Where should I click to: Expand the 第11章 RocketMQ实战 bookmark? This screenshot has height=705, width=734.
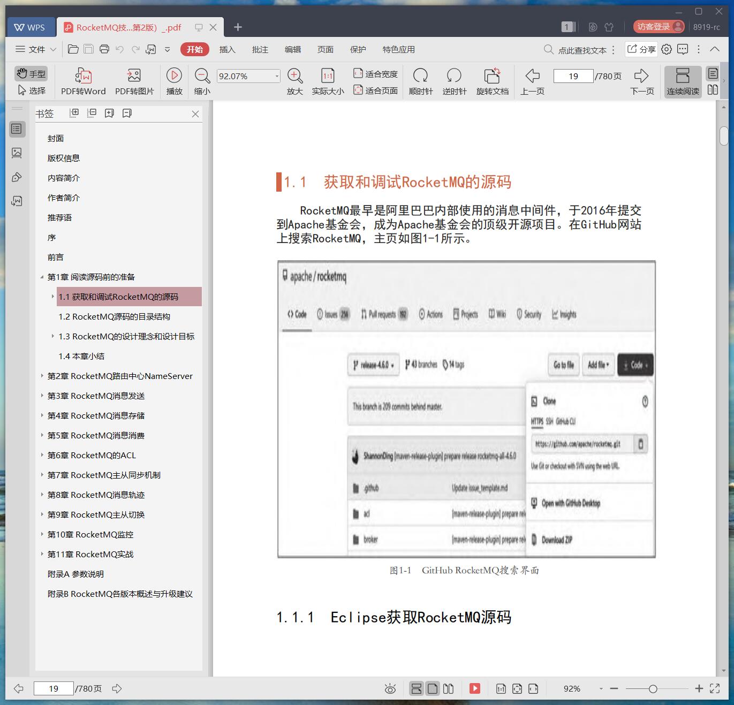pos(42,554)
